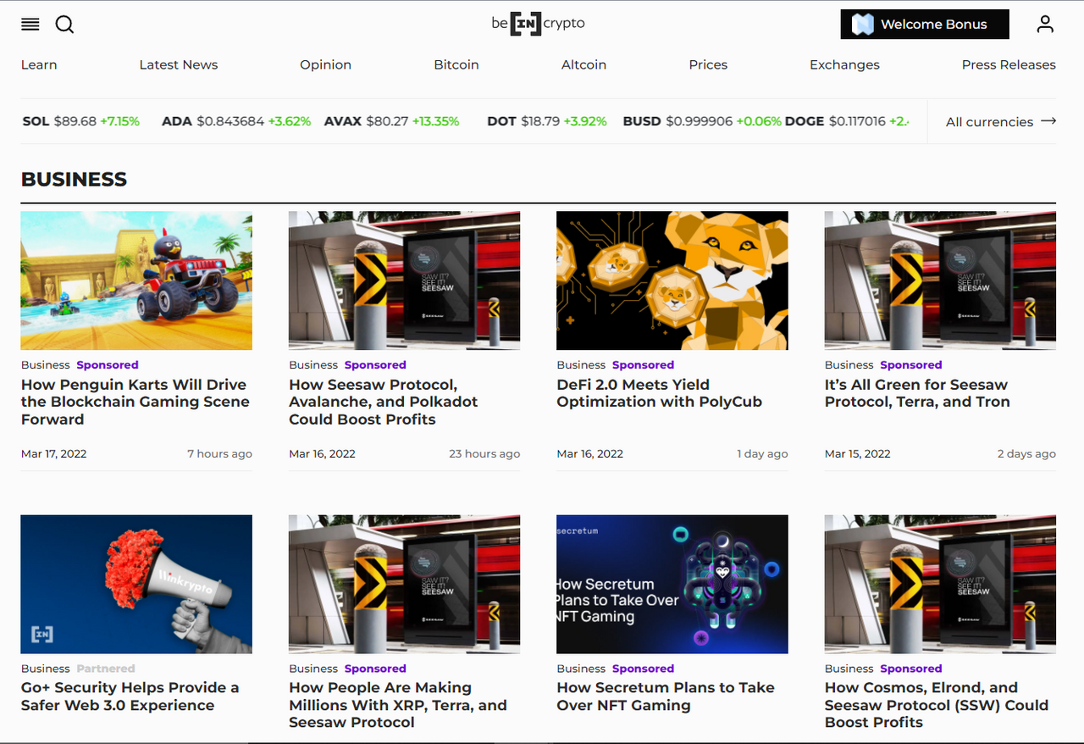
Task: Click the search magnifier icon
Action: coord(64,25)
